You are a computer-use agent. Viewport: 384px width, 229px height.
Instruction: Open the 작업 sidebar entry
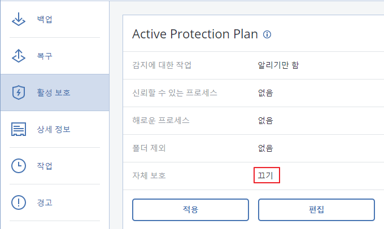pos(55,166)
